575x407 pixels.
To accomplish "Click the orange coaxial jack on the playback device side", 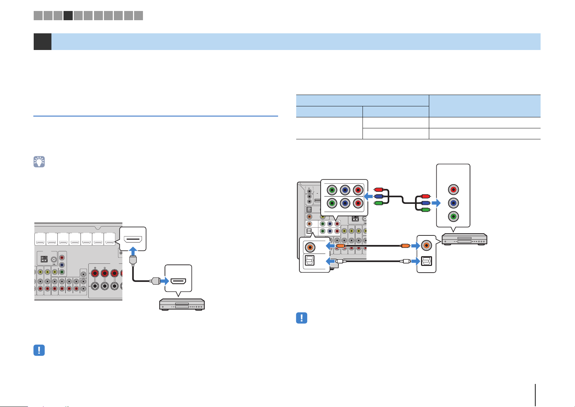I will click(426, 245).
